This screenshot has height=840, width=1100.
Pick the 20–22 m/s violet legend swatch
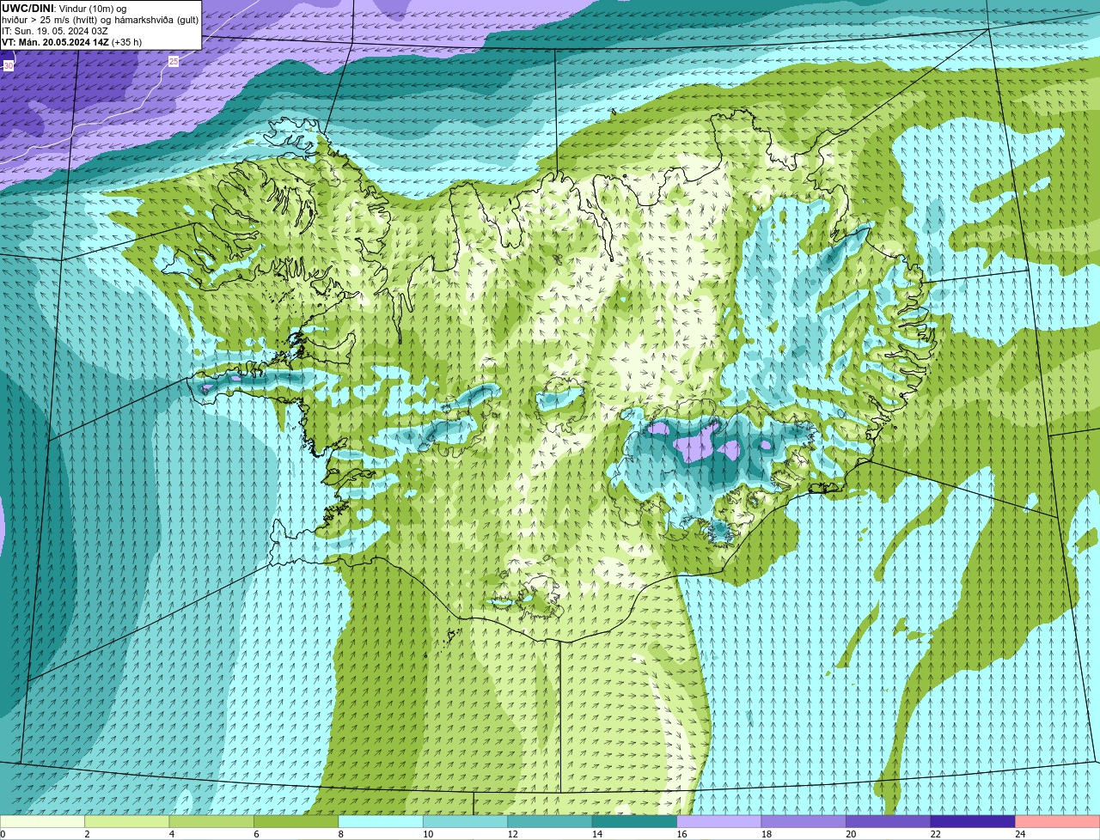[x=889, y=822]
